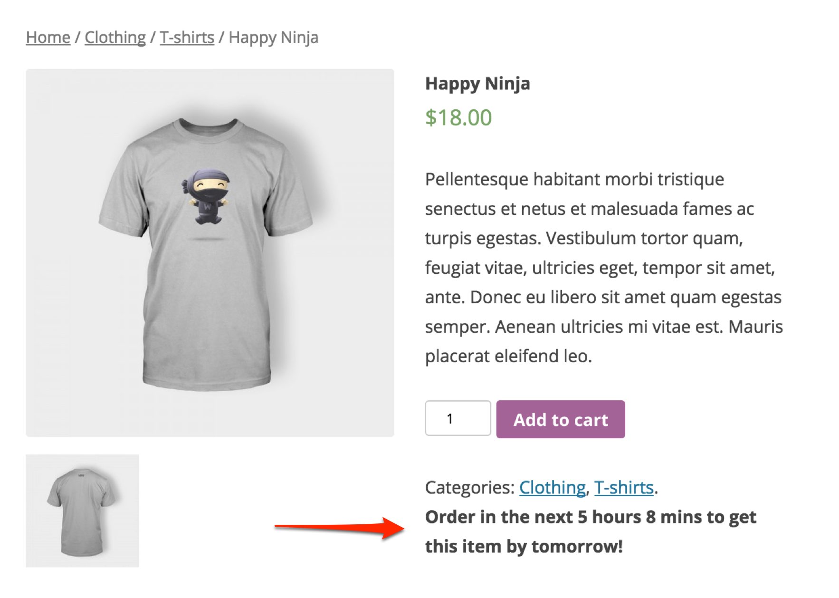The height and width of the screenshot is (598, 839).
Task: Click the bold Happy Ninja product title
Action: [477, 84]
